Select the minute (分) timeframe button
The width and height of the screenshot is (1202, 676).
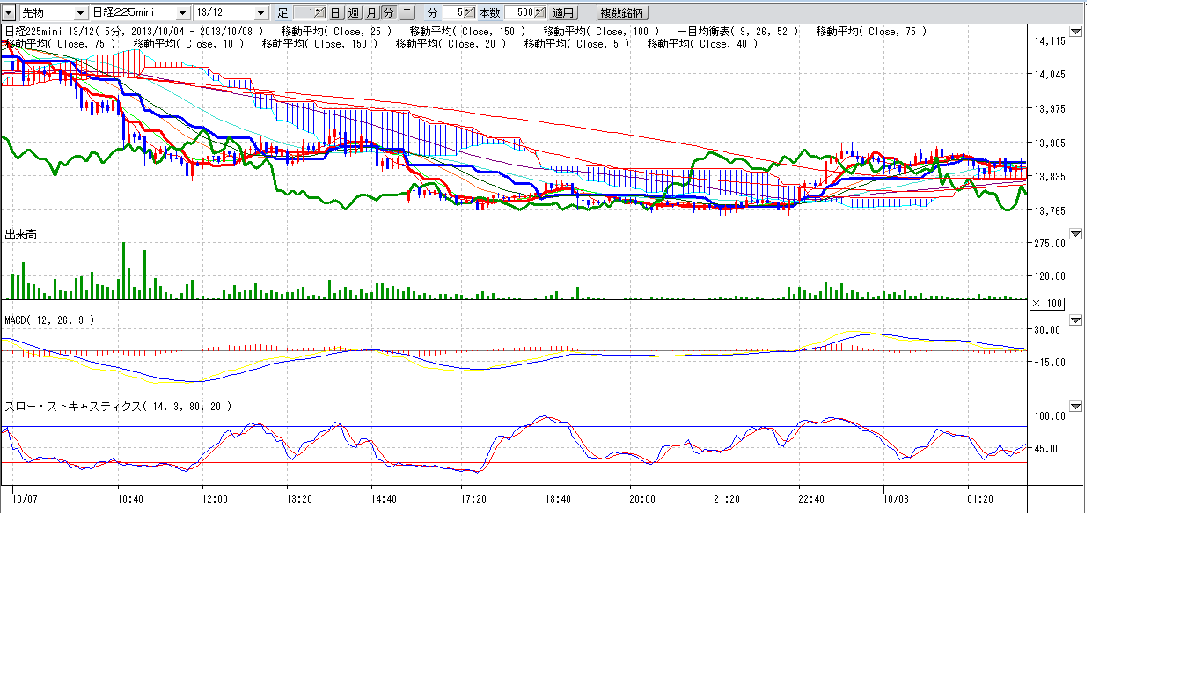click(389, 13)
